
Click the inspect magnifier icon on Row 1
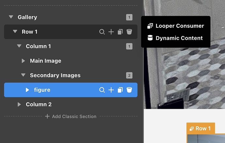(102, 32)
